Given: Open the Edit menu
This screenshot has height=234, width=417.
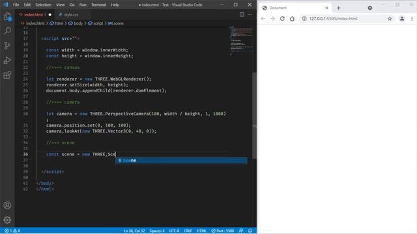Looking at the screenshot, I should (27, 5).
